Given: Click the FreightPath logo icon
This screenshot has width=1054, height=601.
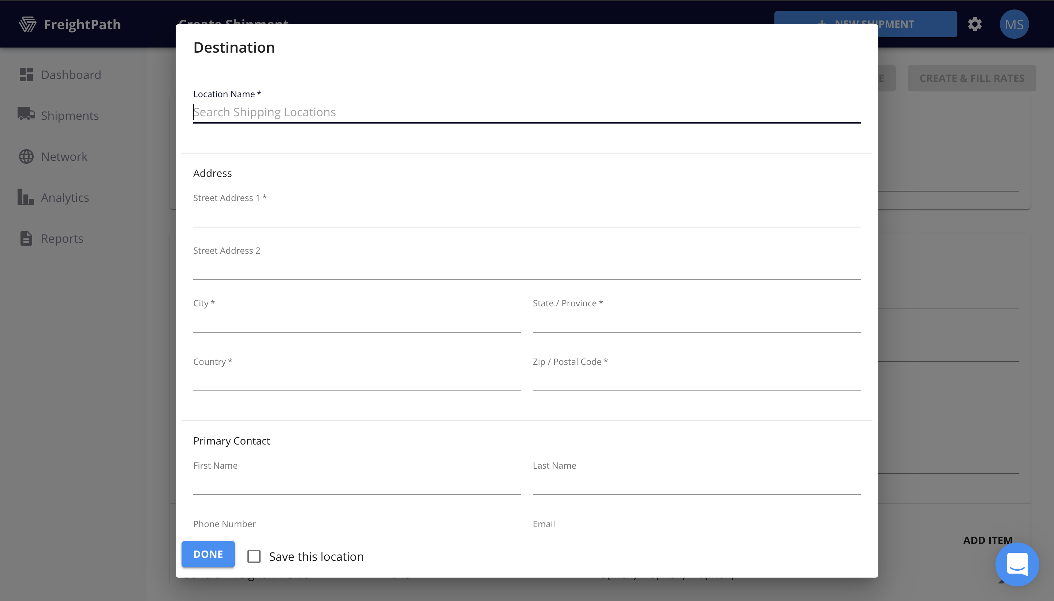Looking at the screenshot, I should 28,24.
